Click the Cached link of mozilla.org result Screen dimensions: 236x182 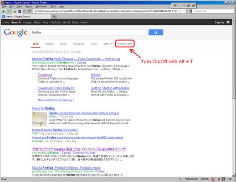click(81, 63)
